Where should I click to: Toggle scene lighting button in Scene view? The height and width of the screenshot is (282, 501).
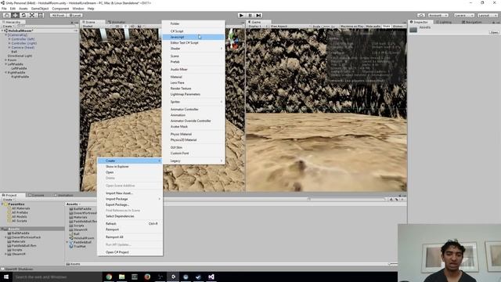pyautogui.click(x=126, y=26)
